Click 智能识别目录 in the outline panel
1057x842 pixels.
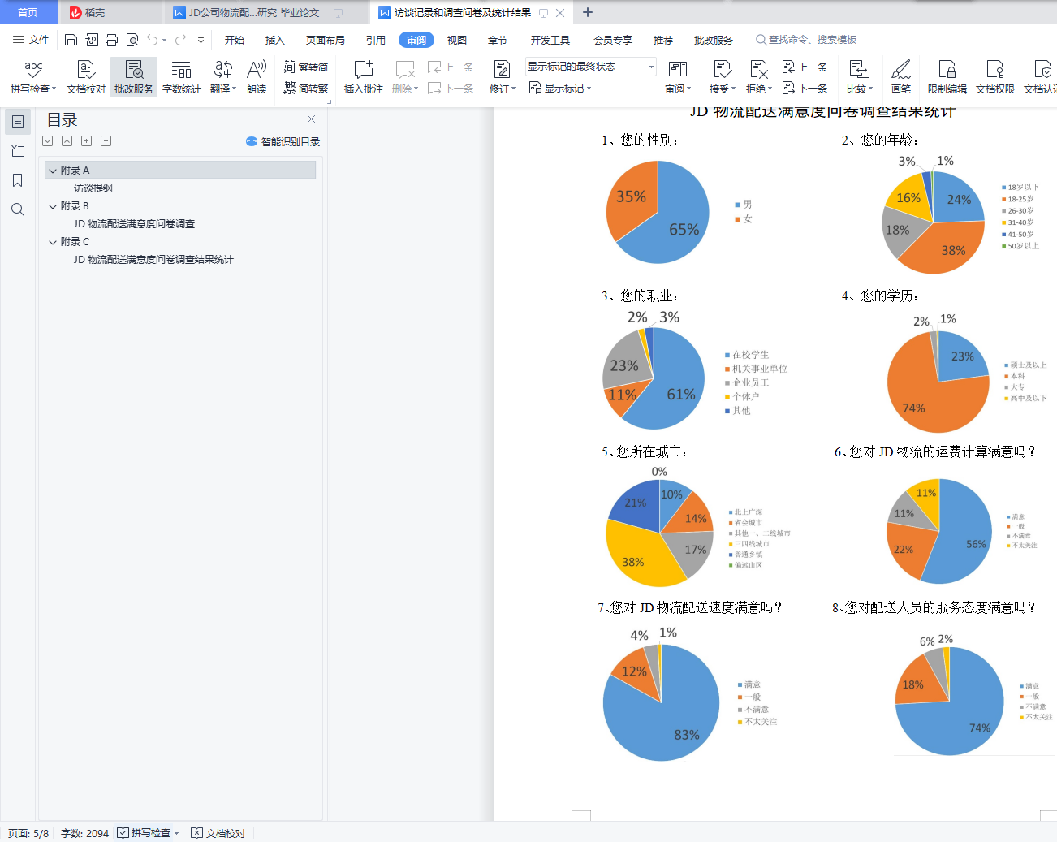(283, 141)
